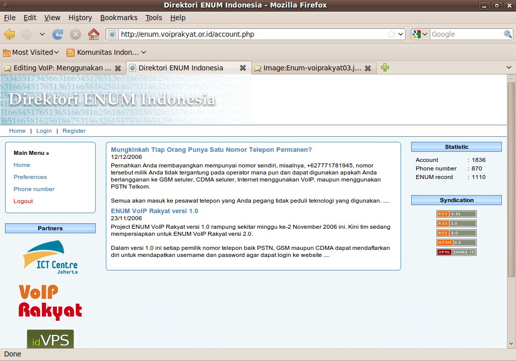Open the Bookmarks menu
The width and height of the screenshot is (516, 361).
(x=118, y=18)
